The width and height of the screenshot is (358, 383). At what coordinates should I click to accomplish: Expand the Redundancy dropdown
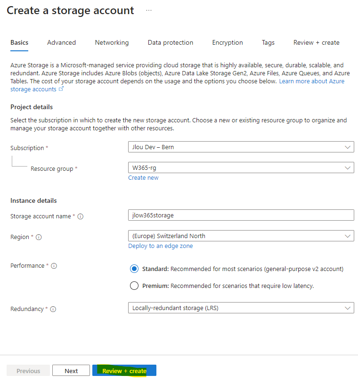coord(241,308)
